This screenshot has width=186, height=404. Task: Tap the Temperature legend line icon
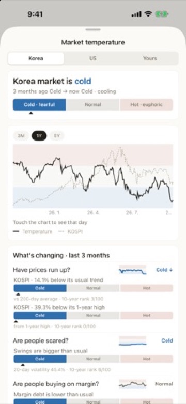[x=16, y=231]
